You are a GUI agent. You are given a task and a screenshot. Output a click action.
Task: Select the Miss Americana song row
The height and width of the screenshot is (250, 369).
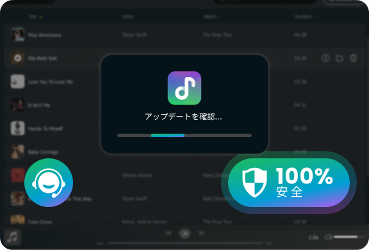click(x=184, y=35)
